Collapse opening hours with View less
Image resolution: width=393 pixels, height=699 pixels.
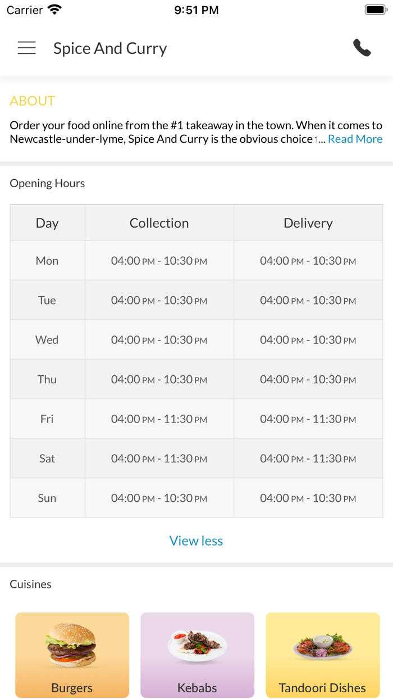pyautogui.click(x=196, y=541)
